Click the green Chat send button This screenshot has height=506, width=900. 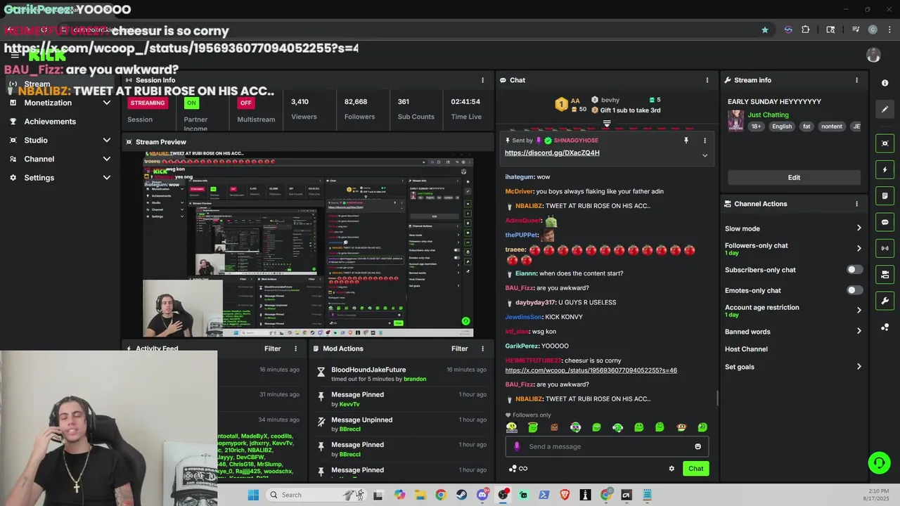pyautogui.click(x=695, y=469)
